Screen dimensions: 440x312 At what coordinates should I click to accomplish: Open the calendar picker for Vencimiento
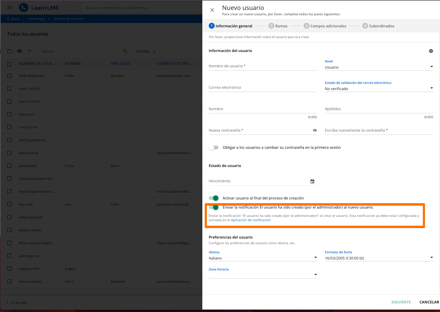point(312,181)
